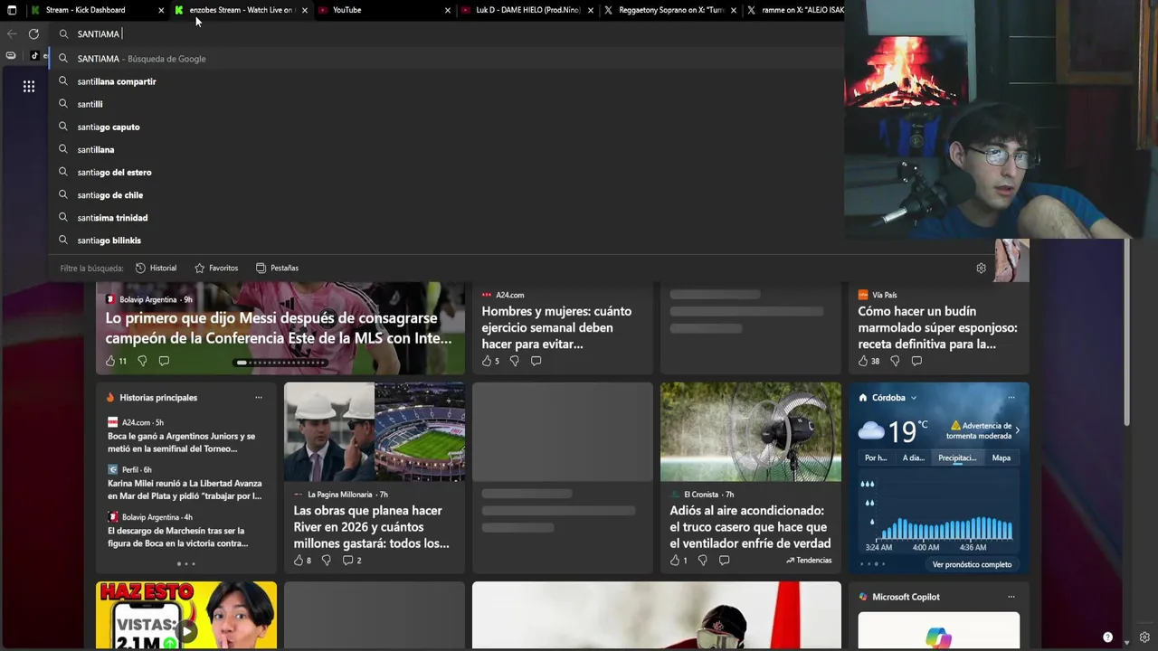Dislike the ventilador truco casero article

click(x=703, y=561)
